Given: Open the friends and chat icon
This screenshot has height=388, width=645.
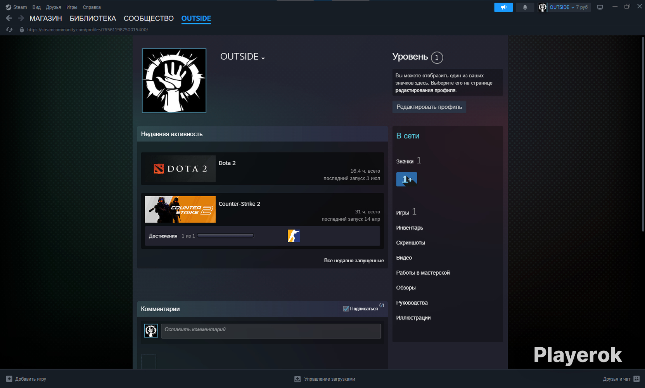Looking at the screenshot, I should click(x=636, y=379).
